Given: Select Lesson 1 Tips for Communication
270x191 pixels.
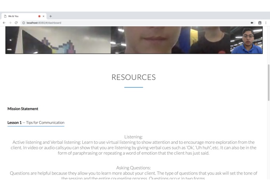Looking at the screenshot, I should coord(36,123).
